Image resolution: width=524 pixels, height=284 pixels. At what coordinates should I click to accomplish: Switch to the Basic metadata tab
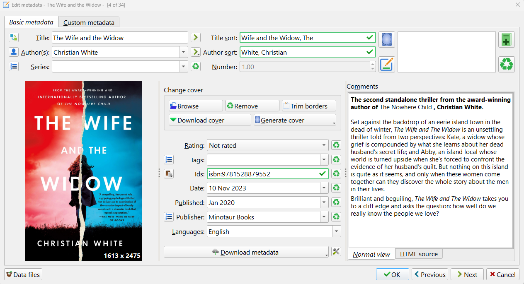(32, 22)
